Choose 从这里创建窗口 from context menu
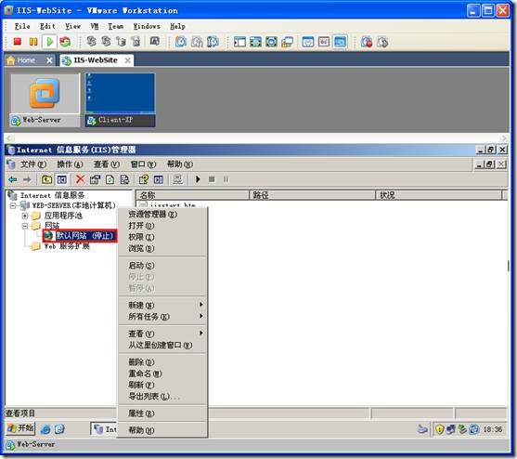 pos(162,345)
